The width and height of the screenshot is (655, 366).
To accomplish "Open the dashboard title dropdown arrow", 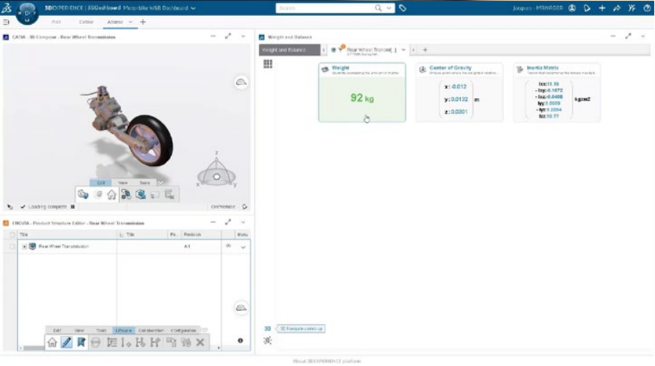I will click(x=193, y=9).
